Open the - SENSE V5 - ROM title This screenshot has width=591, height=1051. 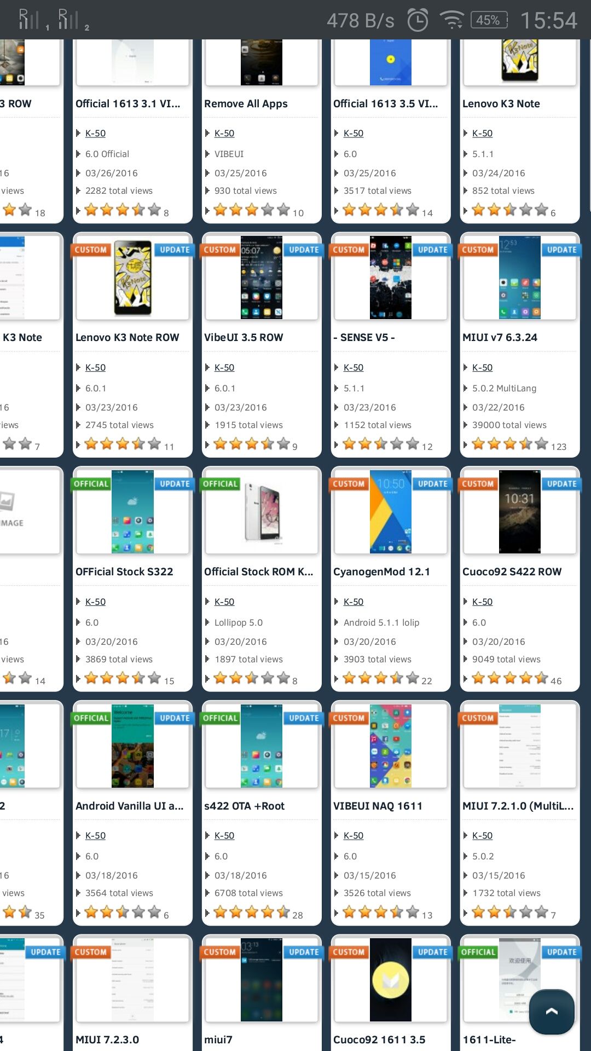click(364, 337)
